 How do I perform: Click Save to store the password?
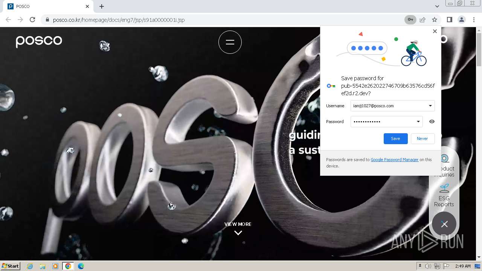pos(395,139)
